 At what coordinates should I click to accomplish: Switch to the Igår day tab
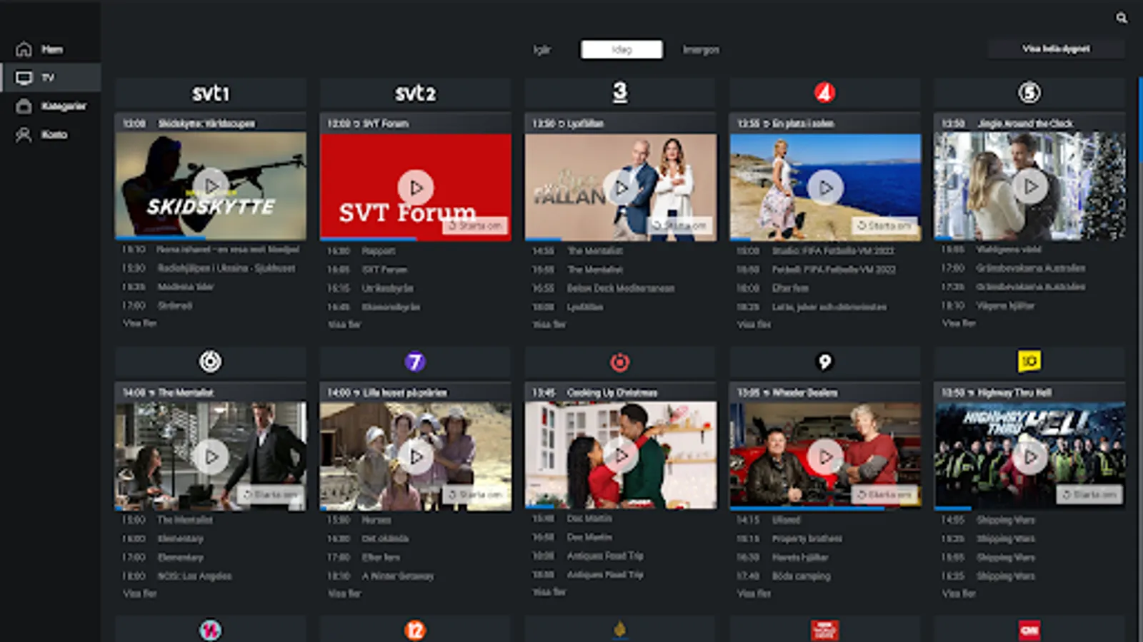pos(542,50)
